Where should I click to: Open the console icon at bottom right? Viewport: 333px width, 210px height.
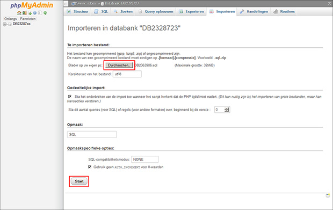click(328, 195)
